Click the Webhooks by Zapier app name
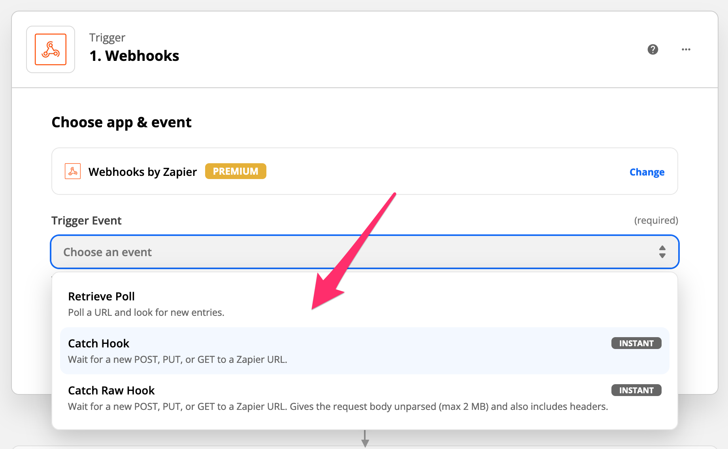728x449 pixels. click(143, 172)
